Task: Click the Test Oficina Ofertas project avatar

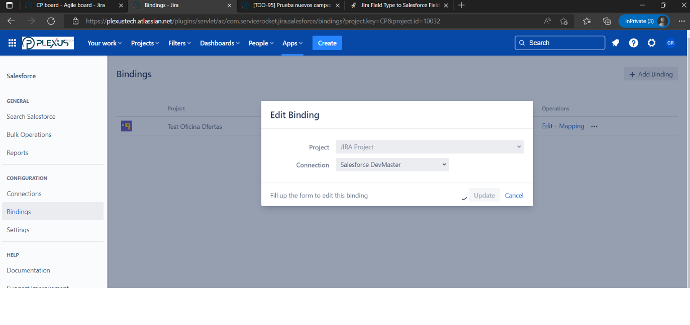Action: coord(127,126)
